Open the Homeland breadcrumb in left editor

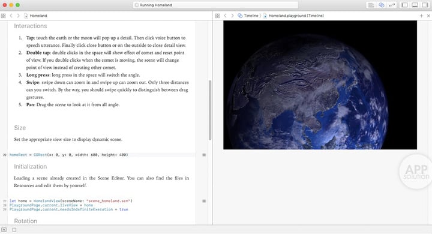coord(35,16)
